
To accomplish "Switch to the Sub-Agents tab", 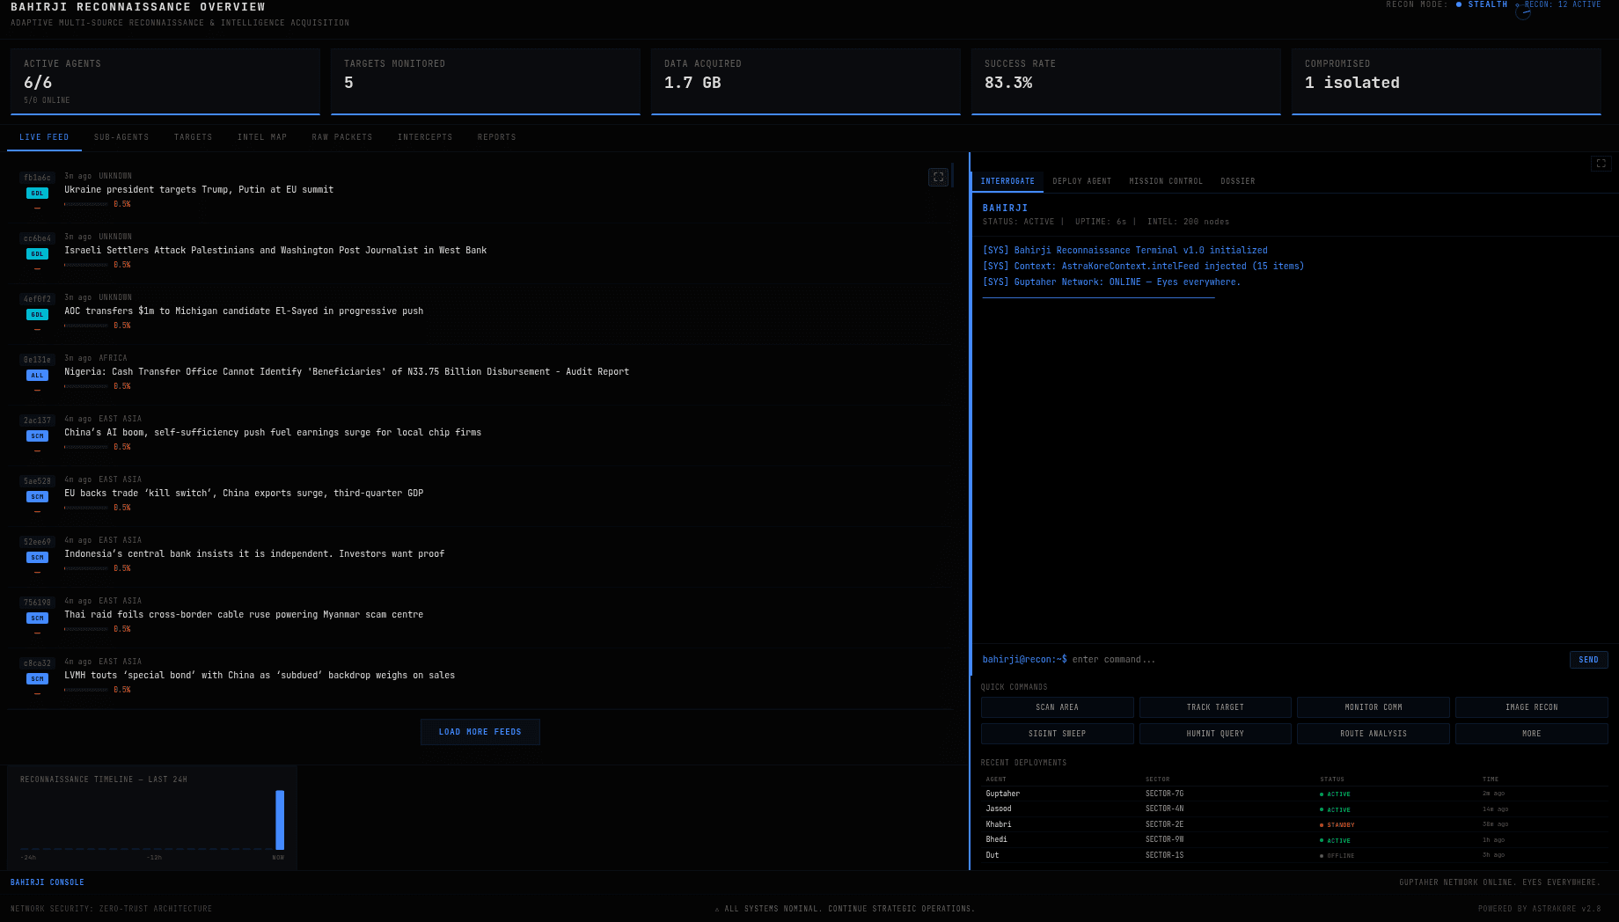I will point(121,137).
